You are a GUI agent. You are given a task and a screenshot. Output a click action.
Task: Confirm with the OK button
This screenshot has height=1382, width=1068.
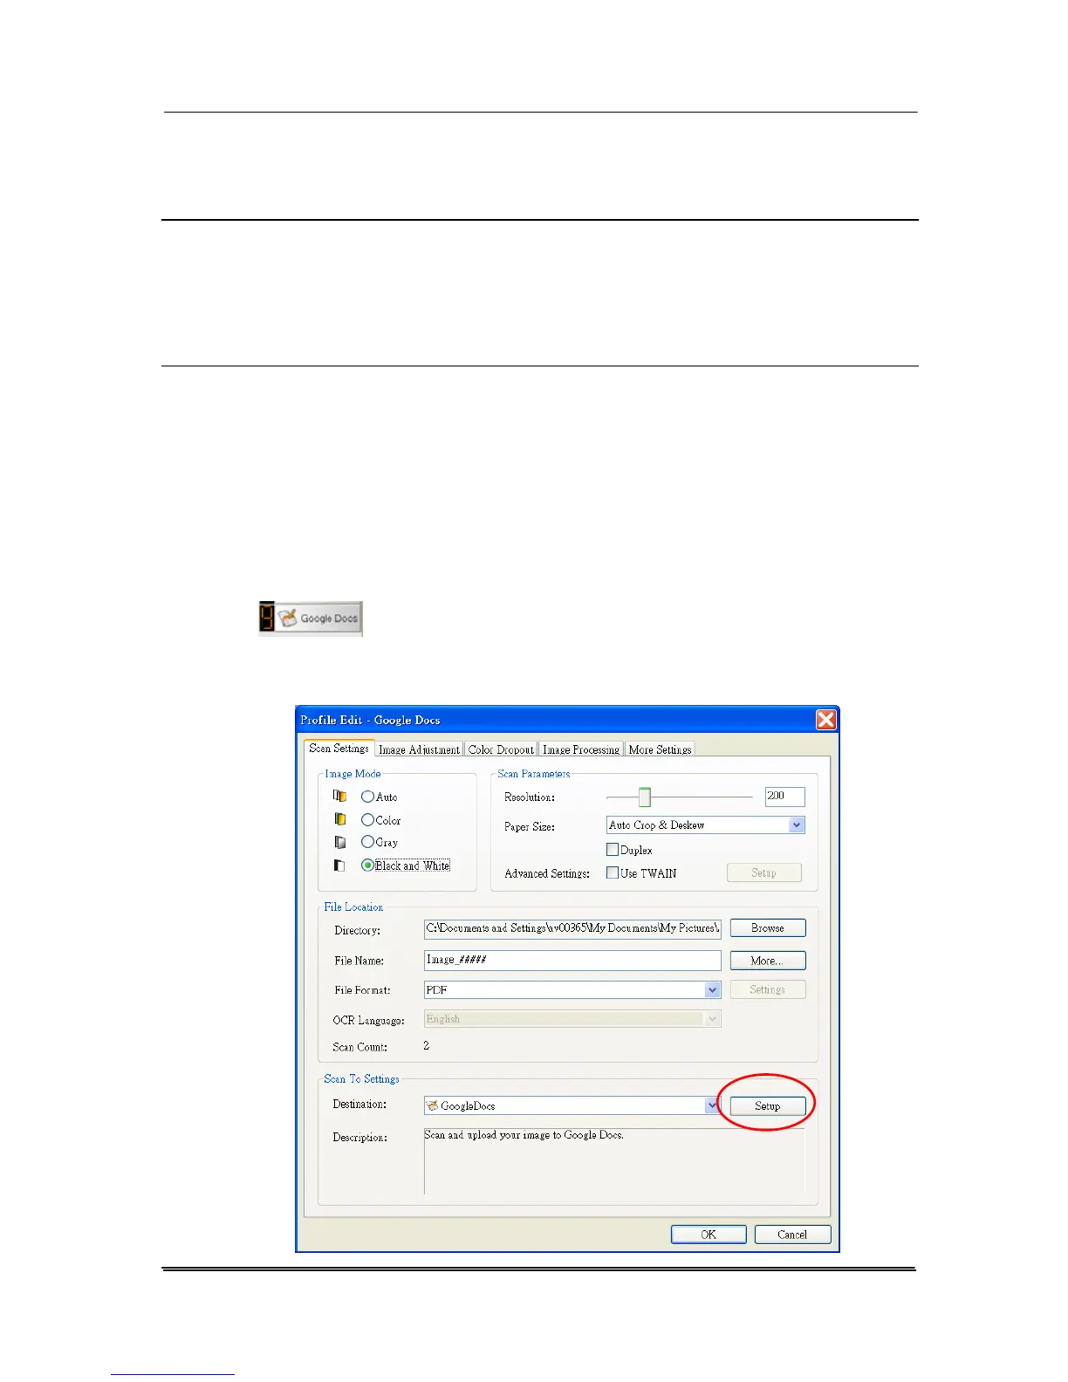click(709, 1235)
